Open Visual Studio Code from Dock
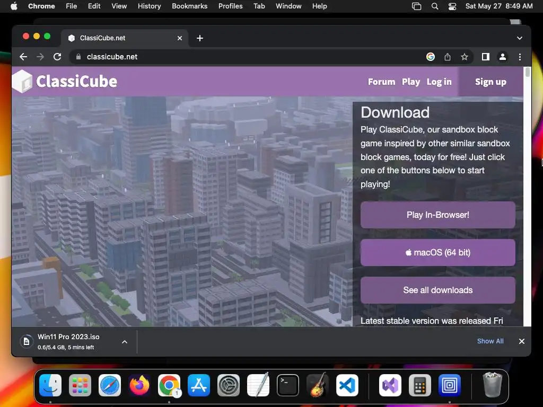 coord(347,385)
